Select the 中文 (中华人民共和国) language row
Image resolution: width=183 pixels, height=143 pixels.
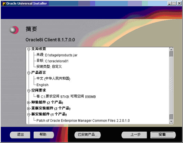53,78
